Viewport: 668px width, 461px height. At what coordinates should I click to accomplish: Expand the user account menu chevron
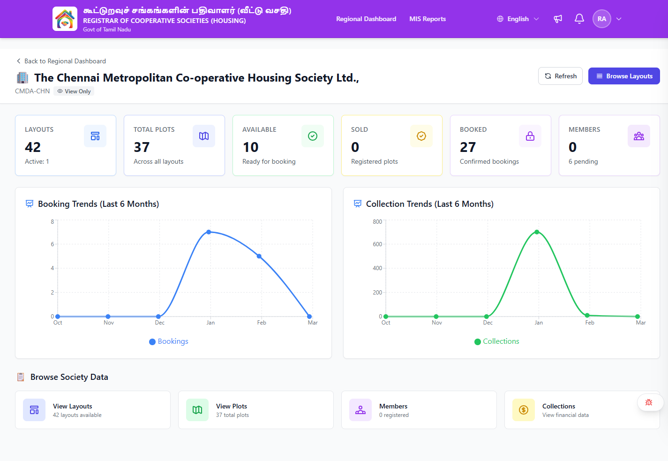619,19
